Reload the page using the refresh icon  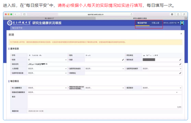[132, 14]
